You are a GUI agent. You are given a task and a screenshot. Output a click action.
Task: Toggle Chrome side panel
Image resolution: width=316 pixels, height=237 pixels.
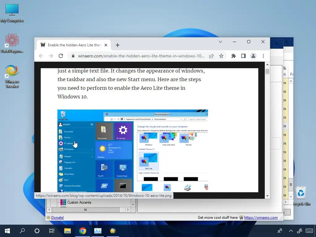tap(243, 56)
